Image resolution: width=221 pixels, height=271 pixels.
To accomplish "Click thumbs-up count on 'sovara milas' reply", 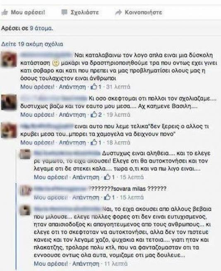I will click(109, 197).
